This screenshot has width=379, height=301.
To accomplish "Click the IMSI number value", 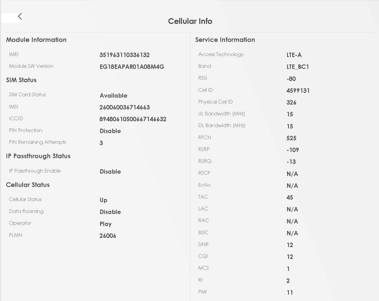I will (x=125, y=107).
